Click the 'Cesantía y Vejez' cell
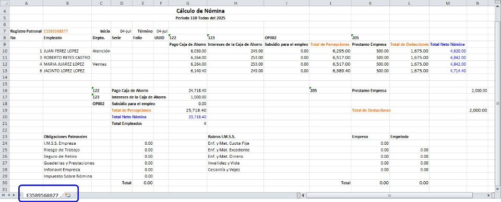Screen dimensions: 501x202 click(224, 170)
